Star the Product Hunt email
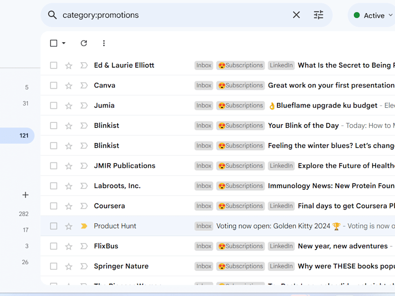395x296 pixels. pos(69,226)
